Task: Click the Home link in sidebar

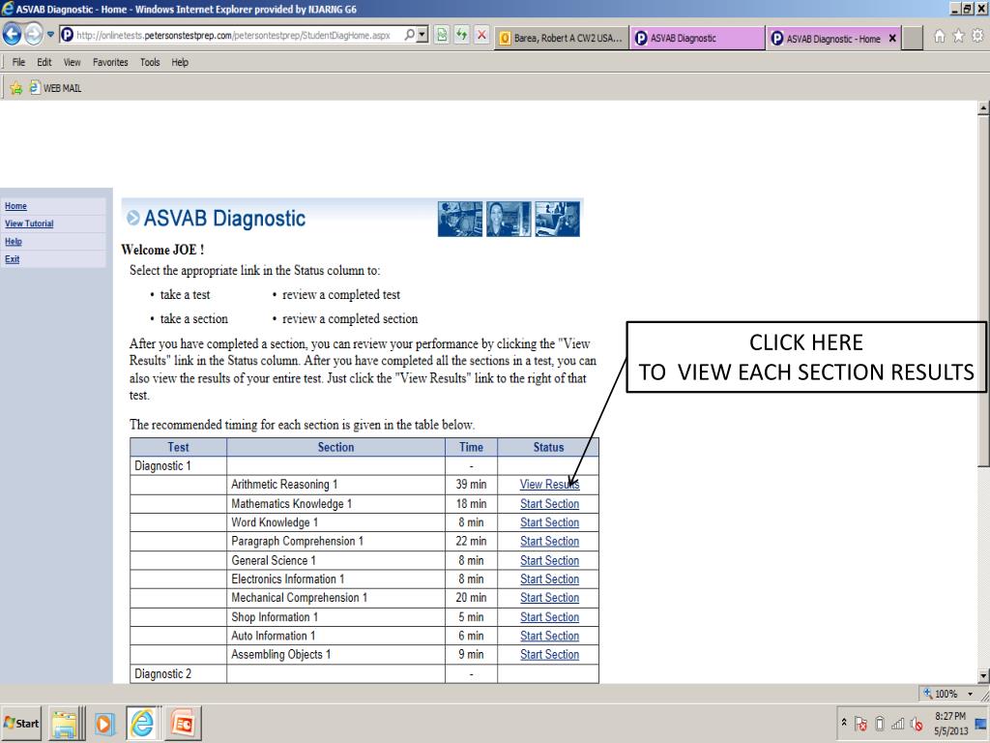Action: point(15,206)
